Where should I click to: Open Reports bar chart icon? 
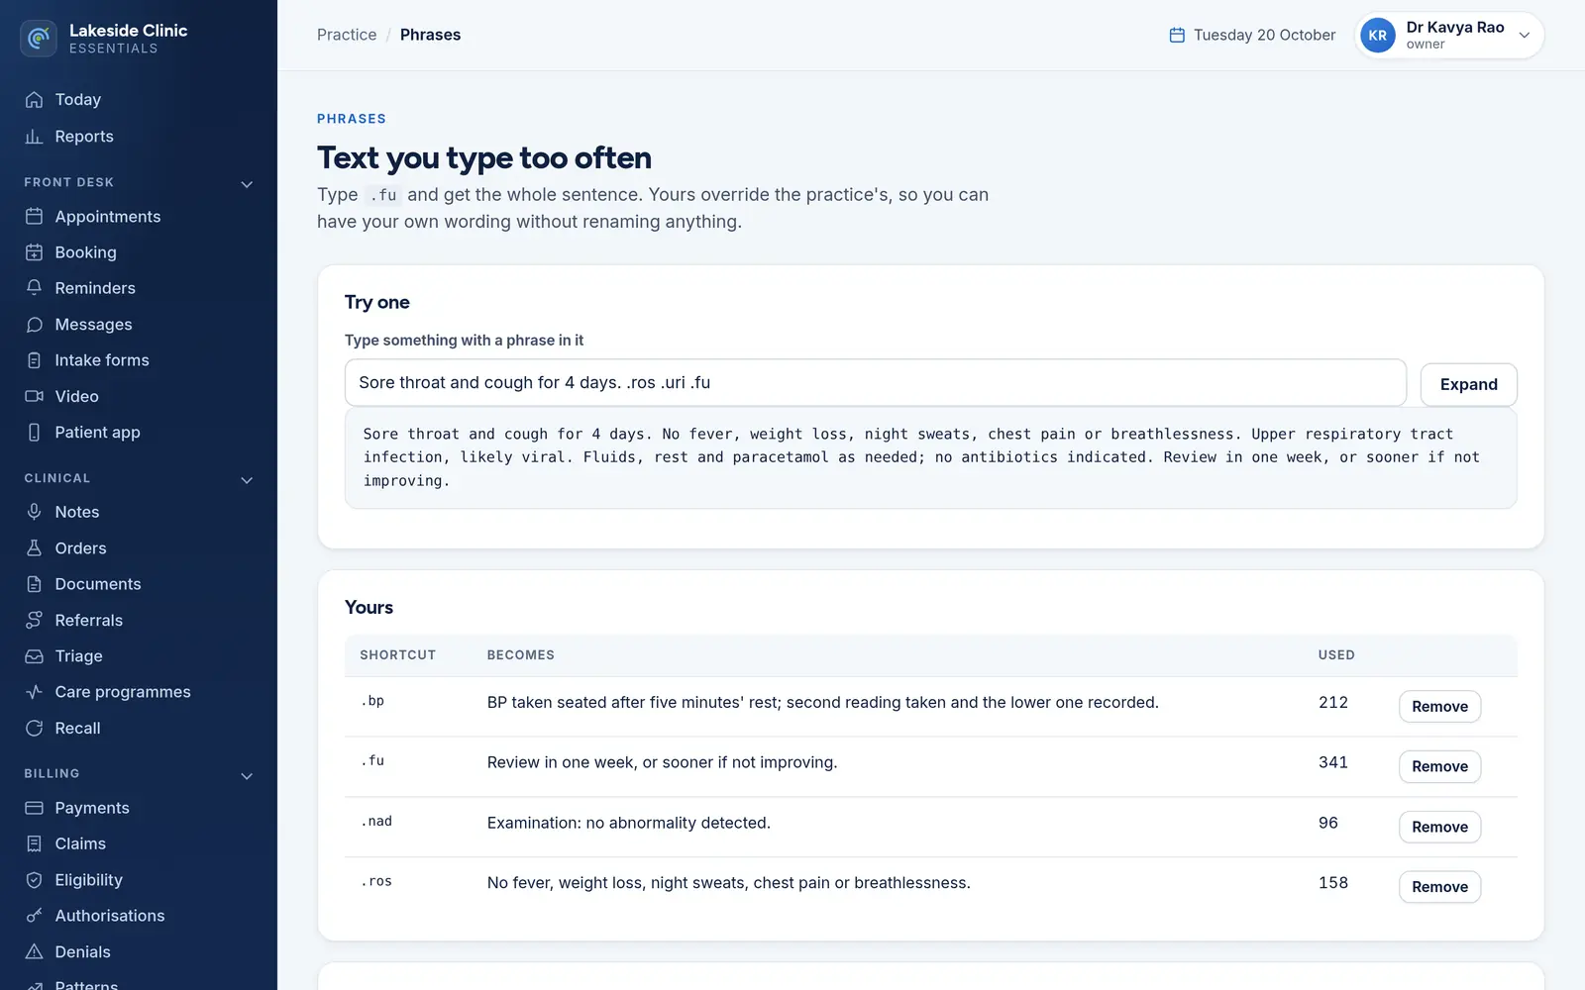pos(34,137)
